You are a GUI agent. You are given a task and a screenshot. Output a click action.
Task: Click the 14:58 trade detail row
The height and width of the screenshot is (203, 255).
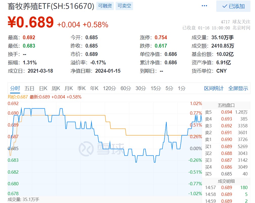[x=226, y=194]
